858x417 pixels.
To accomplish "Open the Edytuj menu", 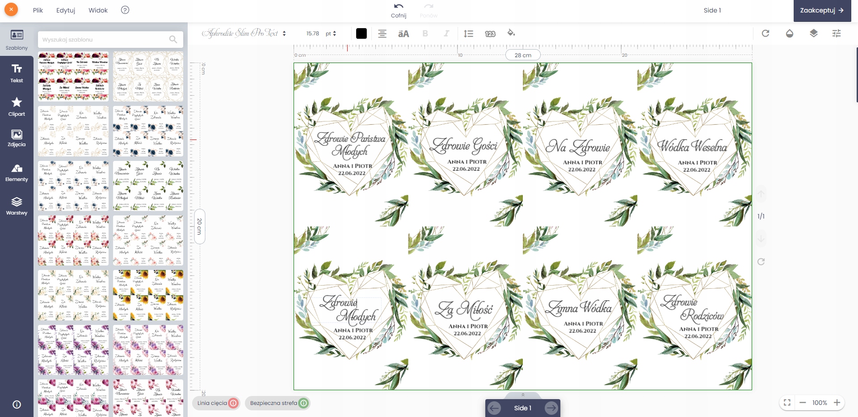I will (66, 10).
